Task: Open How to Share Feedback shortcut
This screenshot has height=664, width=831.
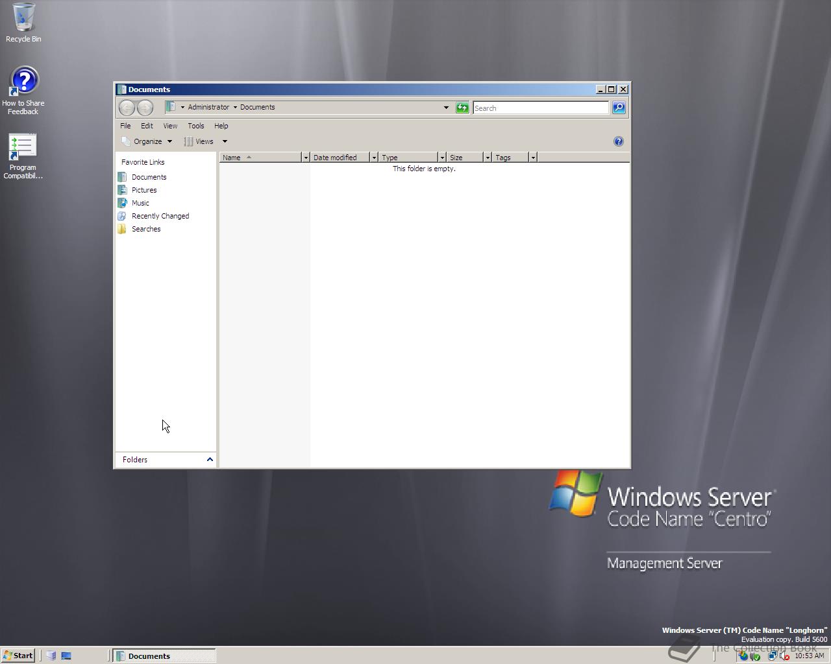Action: [23, 91]
